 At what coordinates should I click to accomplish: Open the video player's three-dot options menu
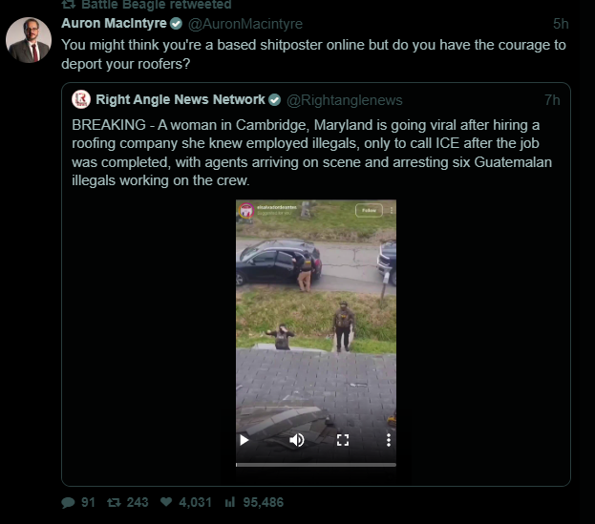pyautogui.click(x=389, y=440)
